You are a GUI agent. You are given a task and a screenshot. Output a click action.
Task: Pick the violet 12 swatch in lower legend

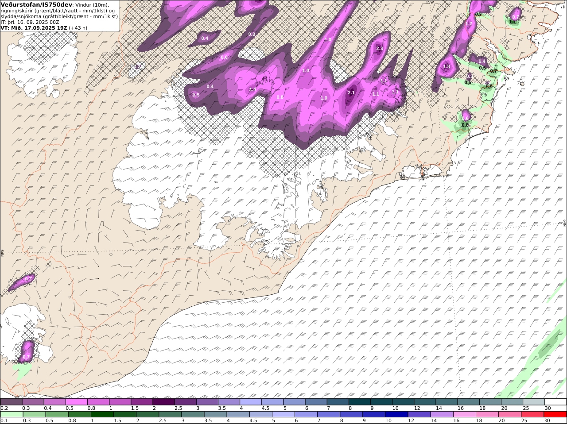click(x=419, y=415)
